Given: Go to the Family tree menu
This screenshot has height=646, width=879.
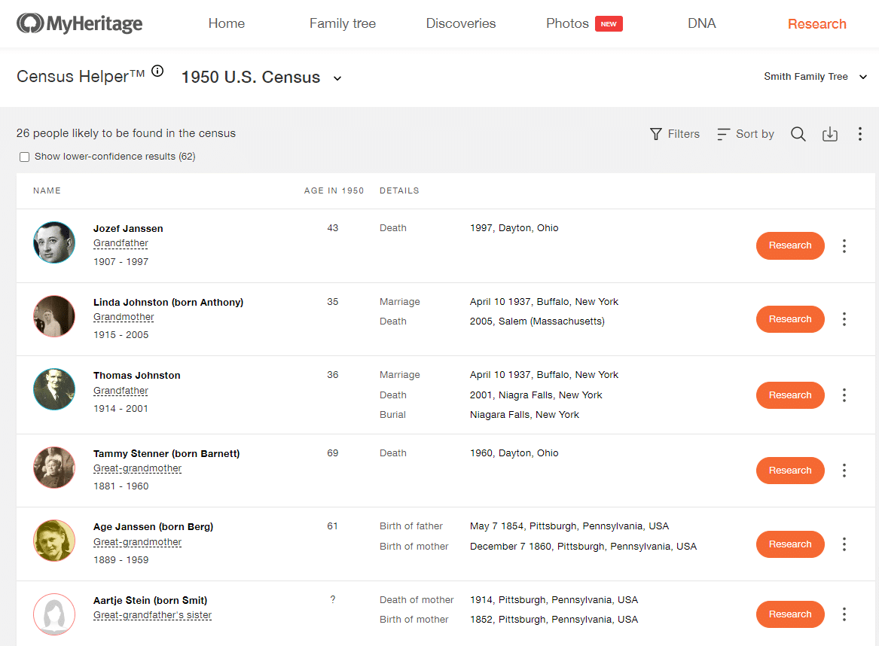Looking at the screenshot, I should click(x=342, y=23).
